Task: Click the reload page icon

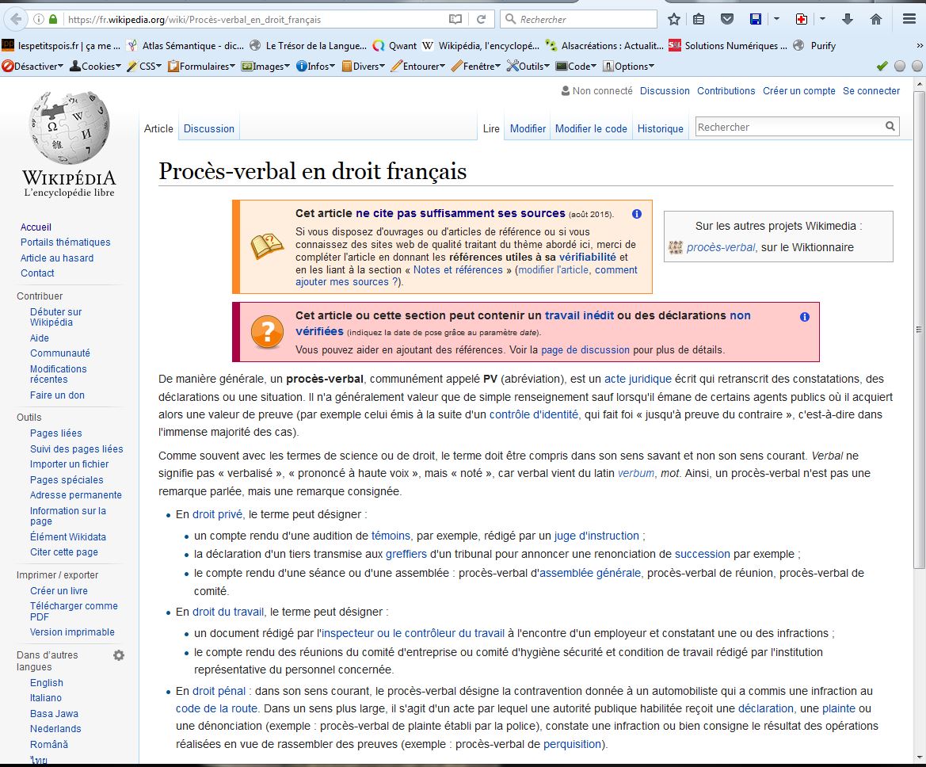Action: pyautogui.click(x=481, y=19)
